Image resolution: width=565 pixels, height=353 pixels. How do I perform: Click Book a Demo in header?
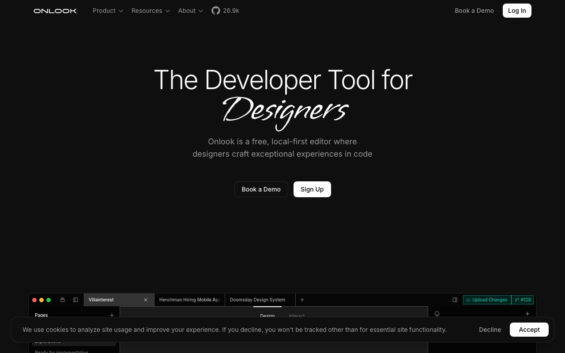tap(474, 11)
